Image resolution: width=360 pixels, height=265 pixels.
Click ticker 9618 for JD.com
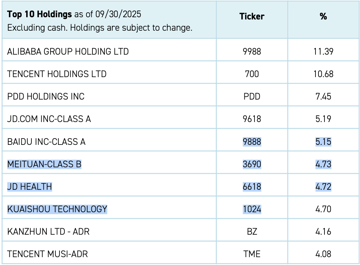(252, 119)
